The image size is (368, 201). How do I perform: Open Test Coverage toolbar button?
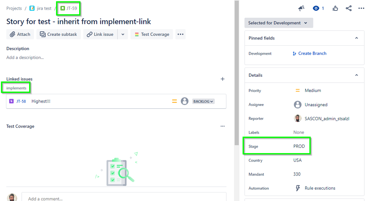click(x=152, y=34)
